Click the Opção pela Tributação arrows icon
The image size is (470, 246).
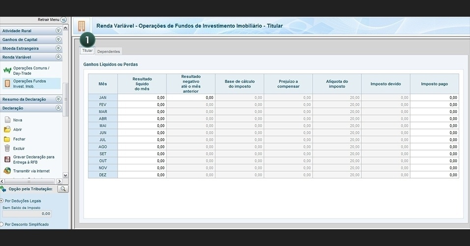[3, 189]
